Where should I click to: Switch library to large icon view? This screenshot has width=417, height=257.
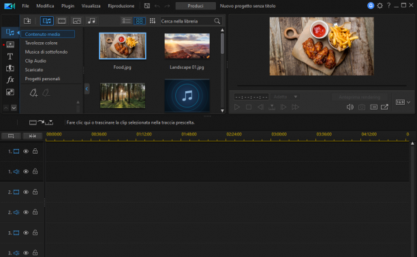click(140, 21)
